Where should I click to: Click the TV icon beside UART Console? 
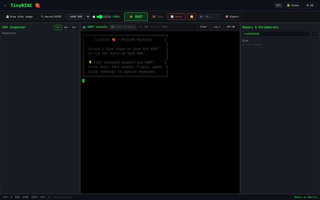tap(84, 27)
